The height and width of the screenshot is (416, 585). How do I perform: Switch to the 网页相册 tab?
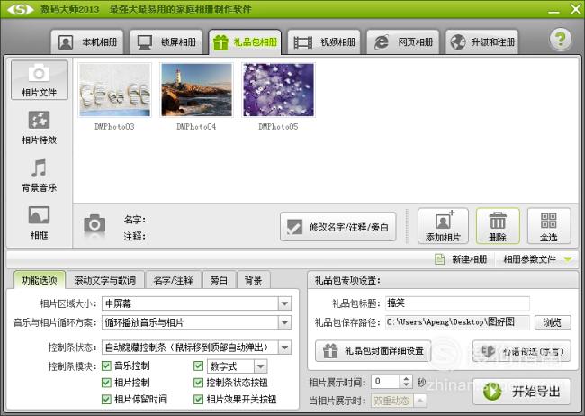403,41
